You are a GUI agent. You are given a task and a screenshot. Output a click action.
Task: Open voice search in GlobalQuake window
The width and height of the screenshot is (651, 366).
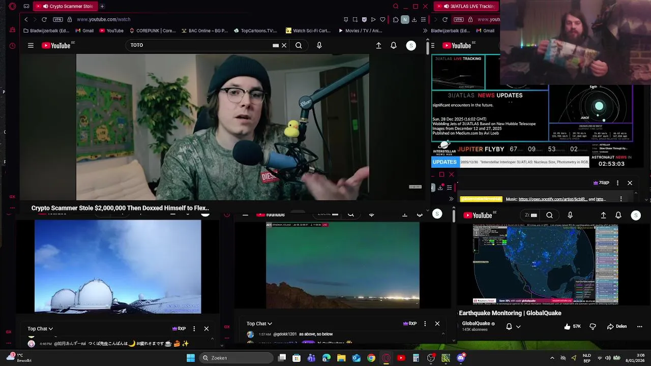pos(570,215)
